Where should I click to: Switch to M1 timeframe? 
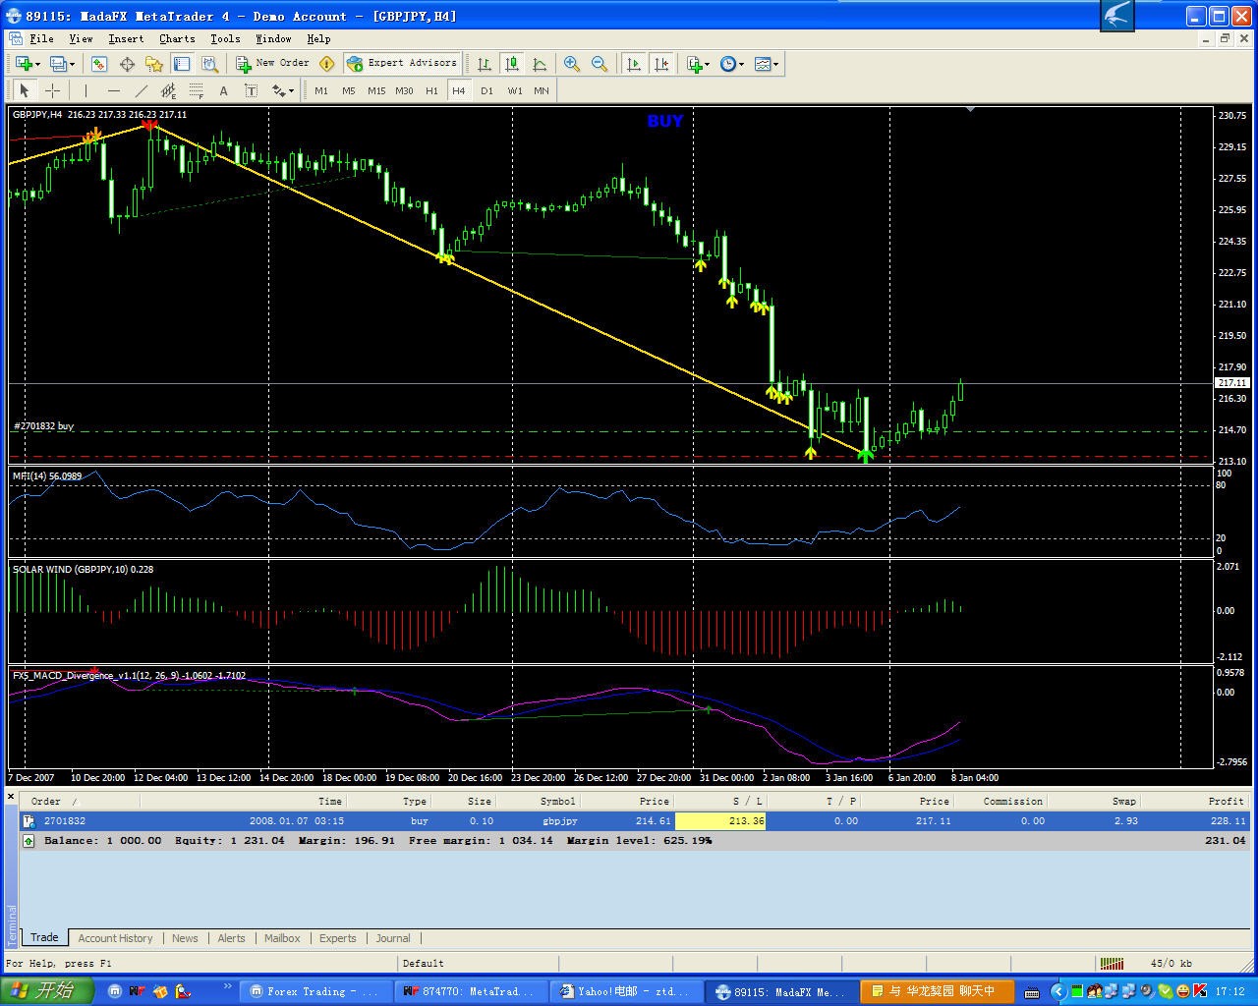pos(321,90)
